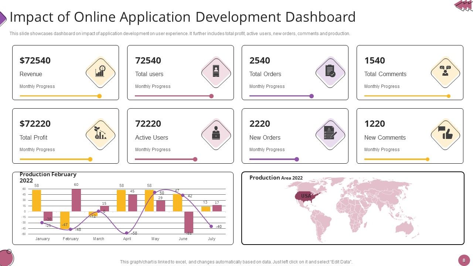
Task: Select the New Comments thumbs-up icon
Action: point(445,134)
